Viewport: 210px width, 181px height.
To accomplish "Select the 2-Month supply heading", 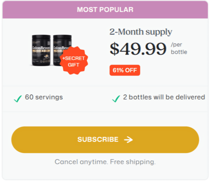I will click(x=141, y=32).
